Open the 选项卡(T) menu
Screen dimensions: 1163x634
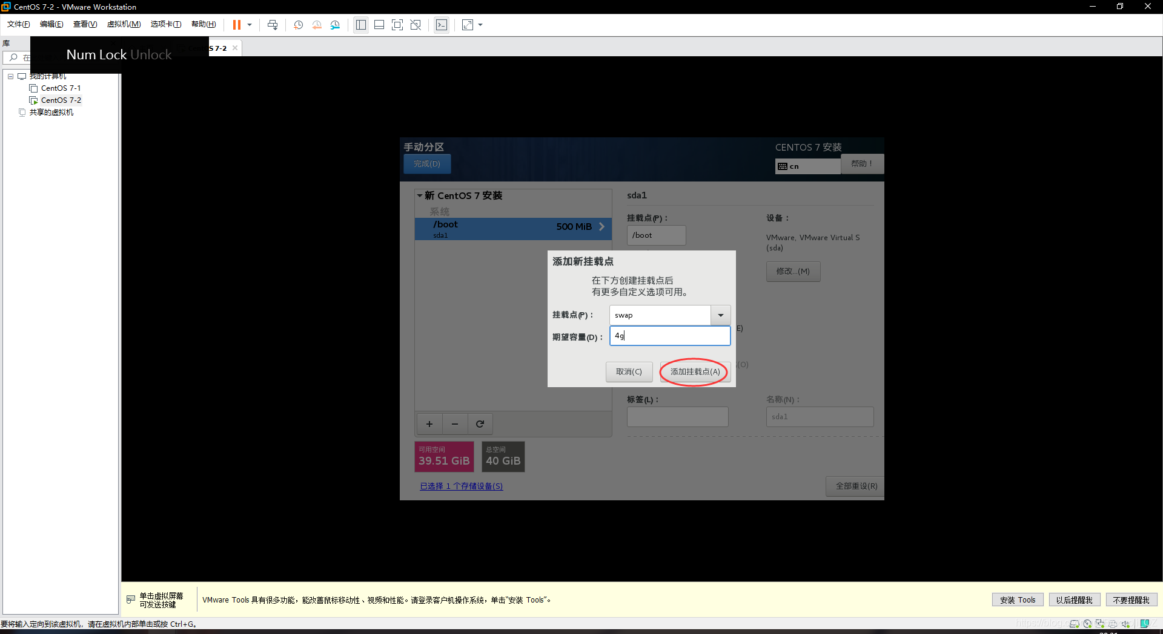(166, 24)
